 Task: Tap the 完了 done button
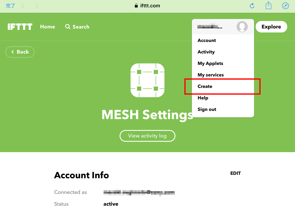10,6
